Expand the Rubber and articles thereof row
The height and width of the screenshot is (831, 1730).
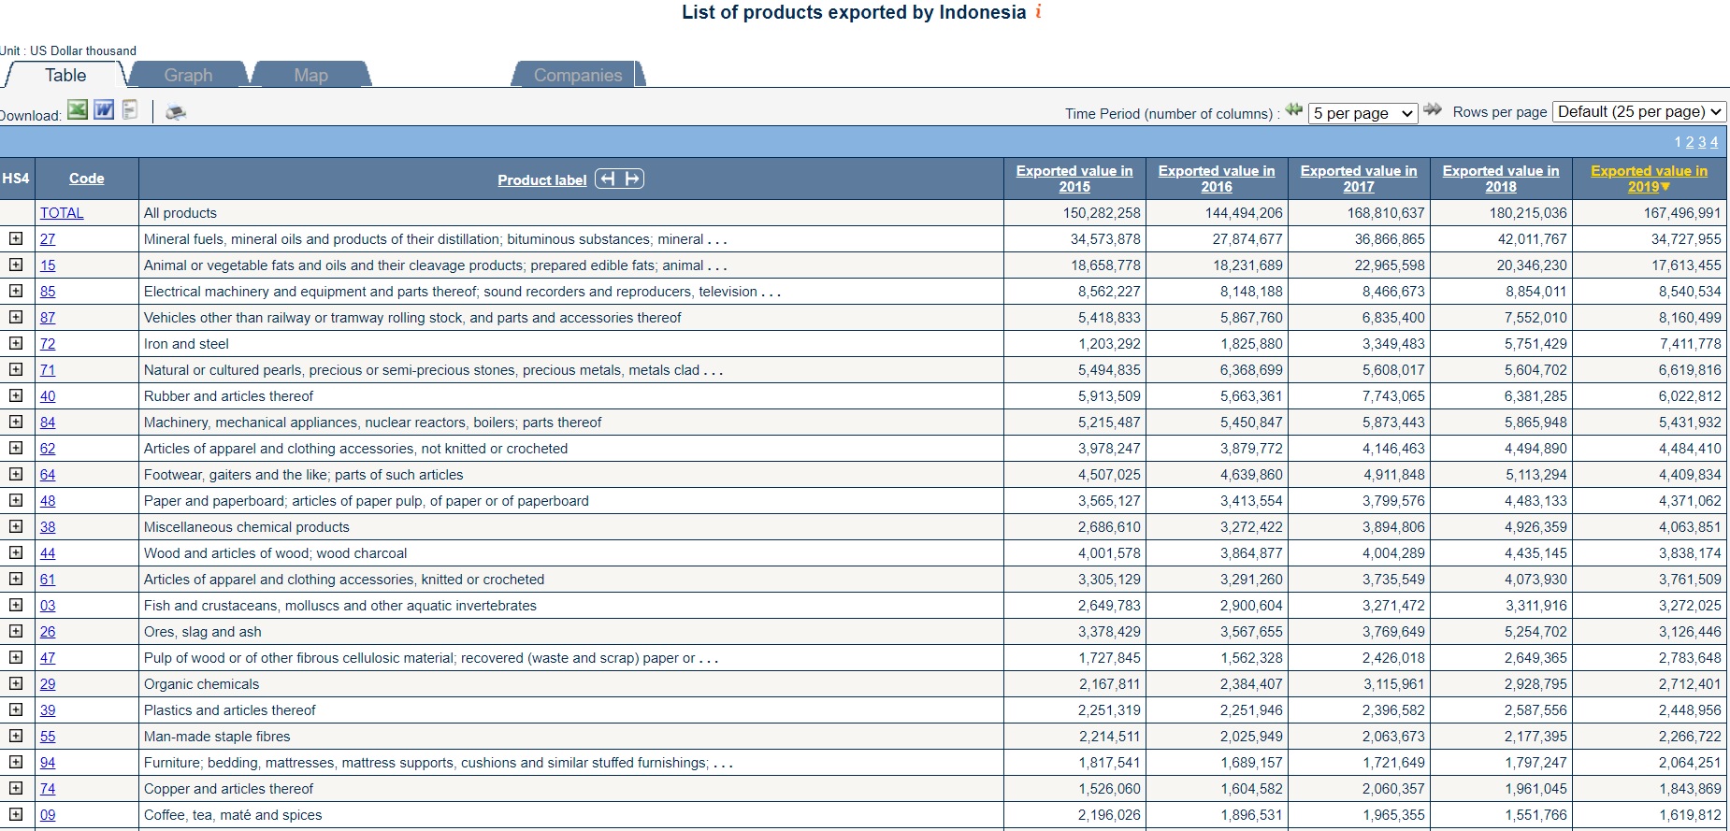(x=16, y=395)
